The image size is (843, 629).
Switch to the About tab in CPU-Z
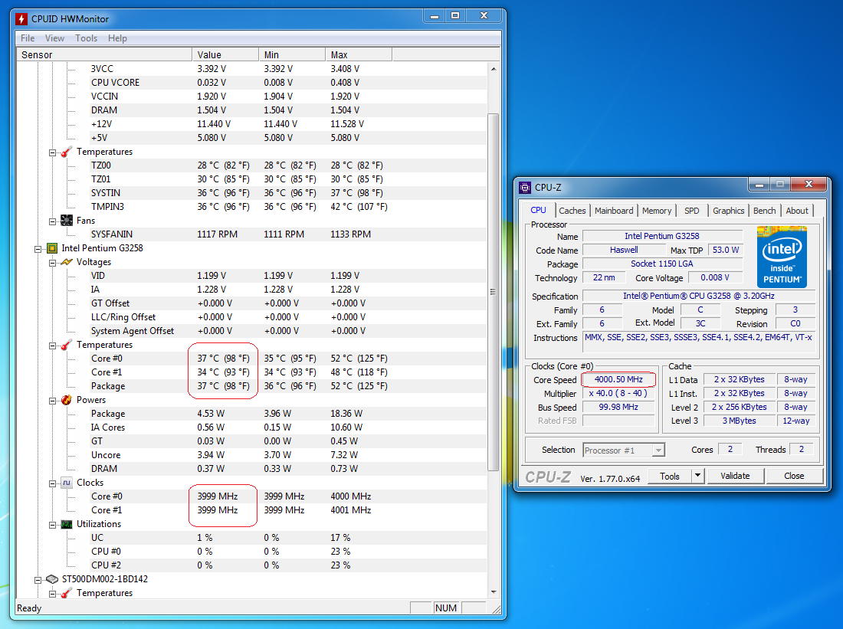tap(797, 211)
